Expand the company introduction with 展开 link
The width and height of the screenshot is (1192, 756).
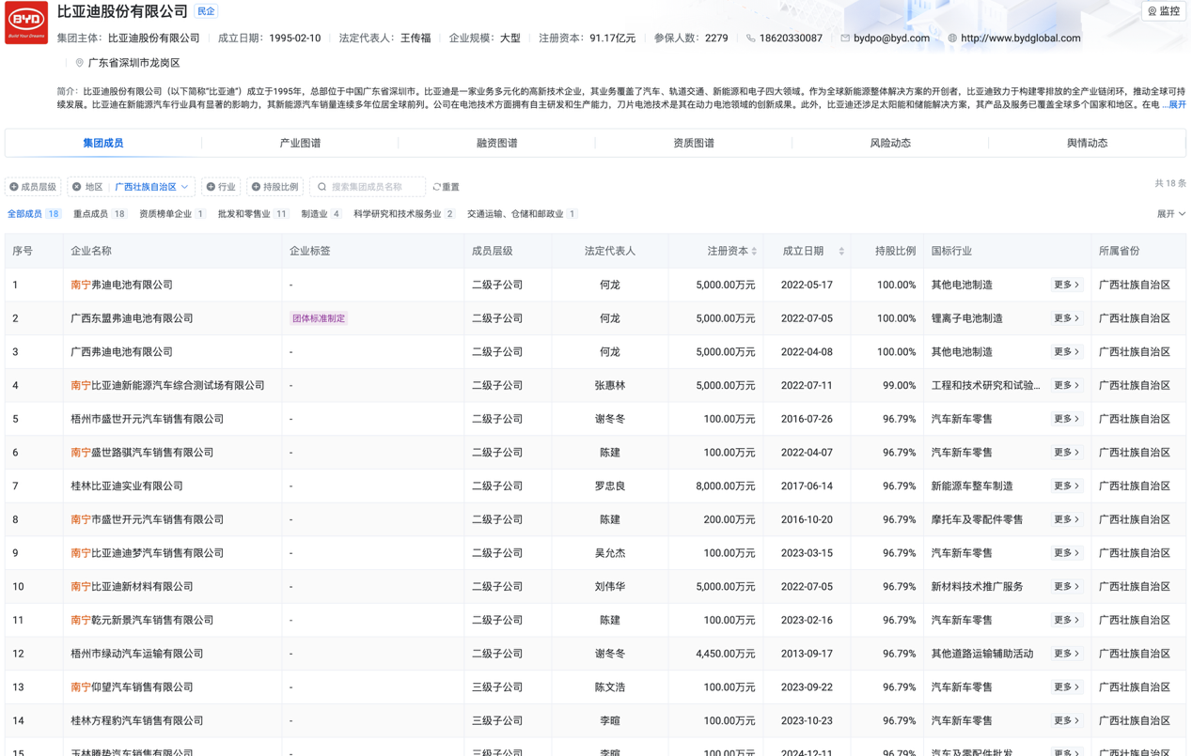click(x=1176, y=105)
